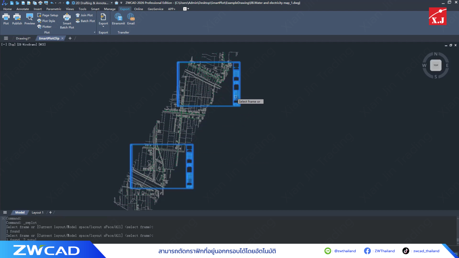Click New file icon in quick access toolbar
Viewport: 459px width, 258px height.
[11, 3]
